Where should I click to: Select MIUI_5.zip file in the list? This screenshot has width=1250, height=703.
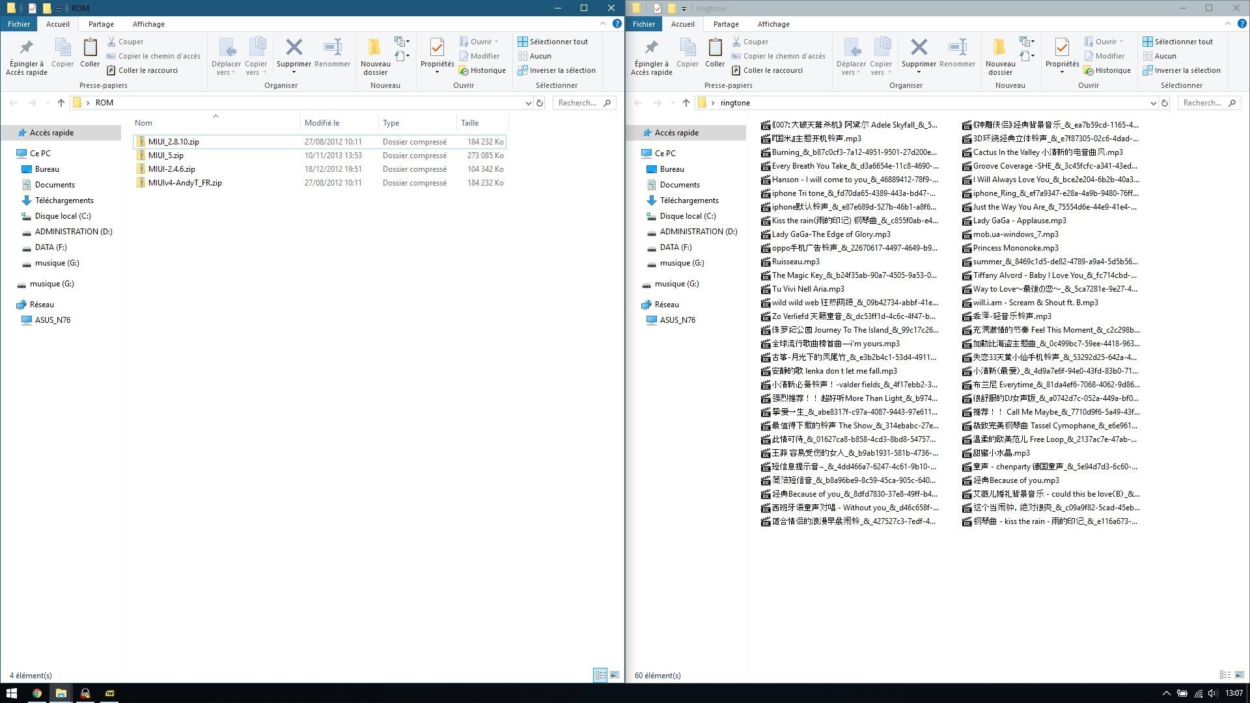[x=165, y=156]
